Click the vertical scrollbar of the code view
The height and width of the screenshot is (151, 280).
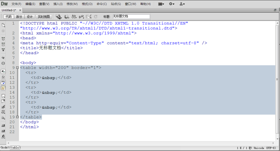pyautogui.click(x=277, y=79)
